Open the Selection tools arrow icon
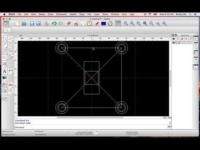The width and height of the screenshot is (200, 150). [11, 91]
